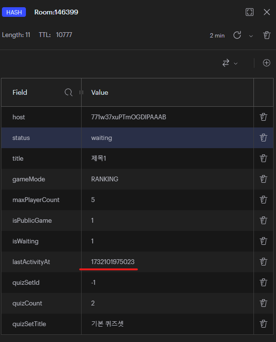The height and width of the screenshot is (342, 276).
Task: Click the Field column resize handle
Action: click(81, 92)
